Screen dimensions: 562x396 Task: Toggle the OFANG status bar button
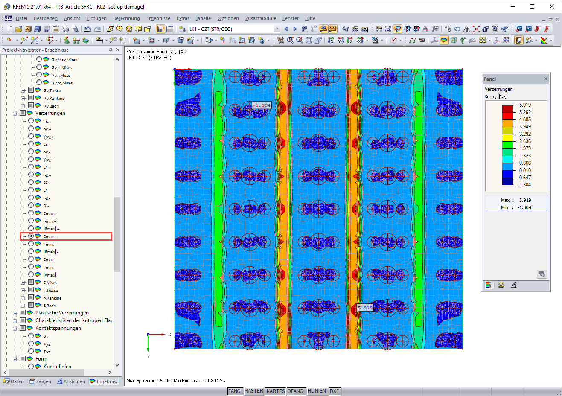295,391
